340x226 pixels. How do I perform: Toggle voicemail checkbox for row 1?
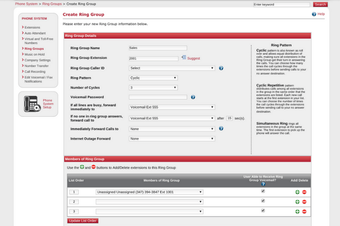click(263, 191)
